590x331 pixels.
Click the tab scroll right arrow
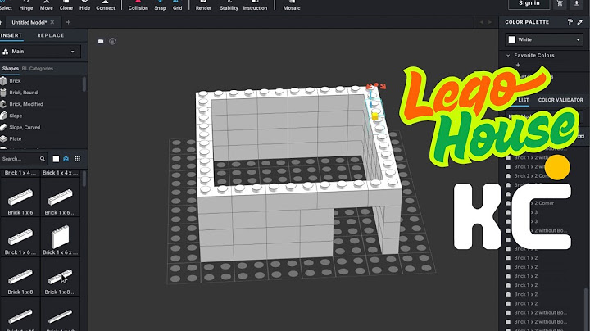point(490,23)
